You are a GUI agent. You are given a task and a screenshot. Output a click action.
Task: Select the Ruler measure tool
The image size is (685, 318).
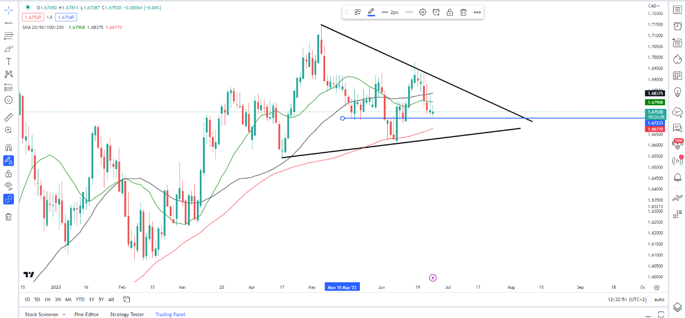pos(8,117)
